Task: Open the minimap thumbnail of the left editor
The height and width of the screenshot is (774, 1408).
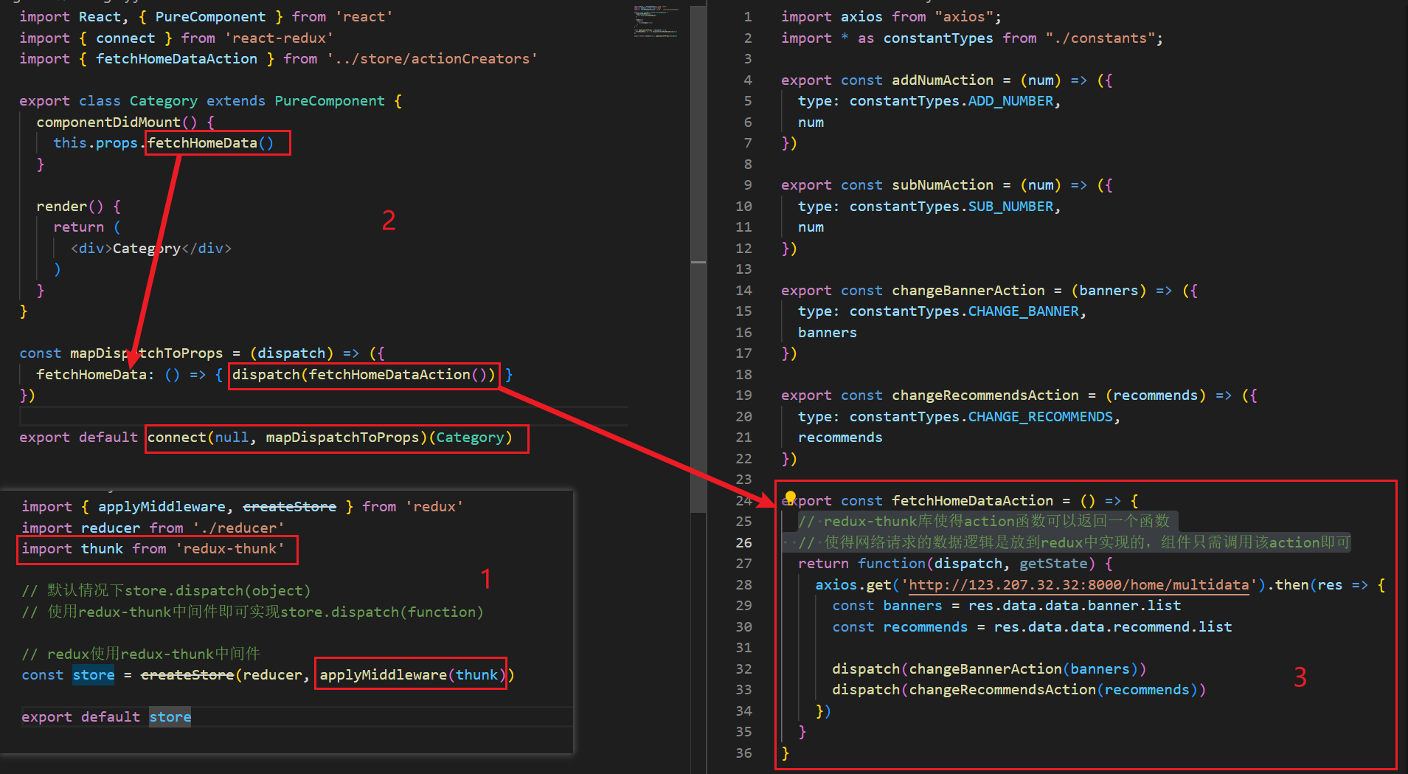Action: pyautogui.click(x=656, y=22)
